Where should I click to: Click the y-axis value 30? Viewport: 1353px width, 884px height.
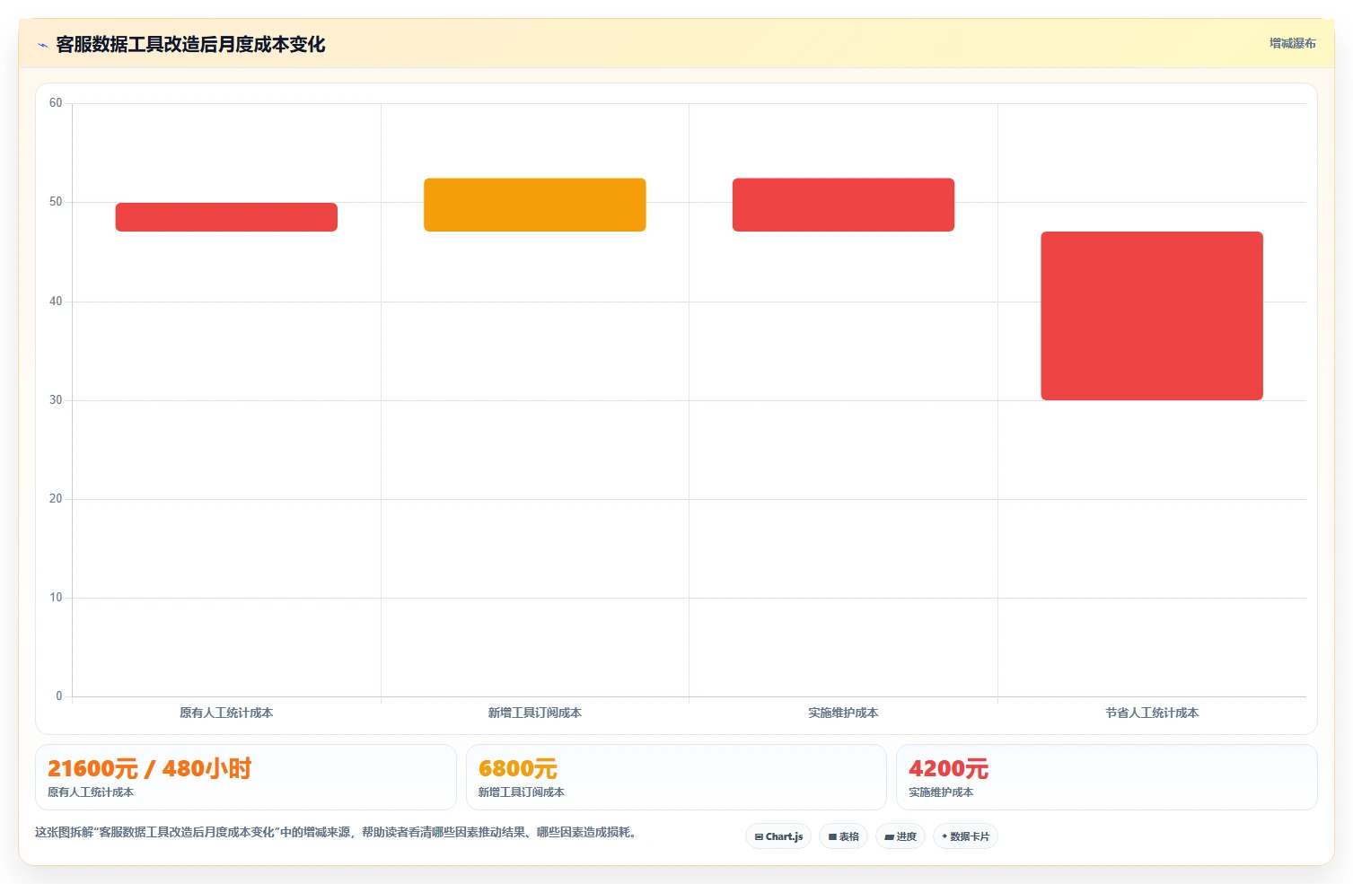coord(56,400)
